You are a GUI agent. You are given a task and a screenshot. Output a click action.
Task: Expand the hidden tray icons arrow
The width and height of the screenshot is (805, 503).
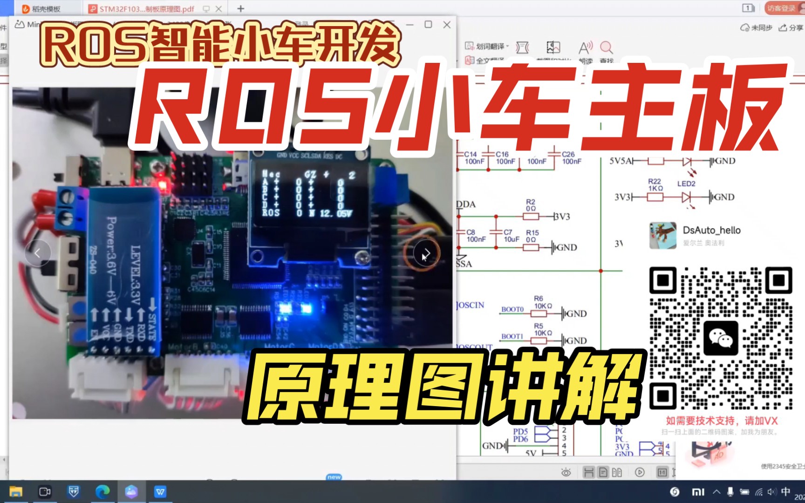[716, 491]
